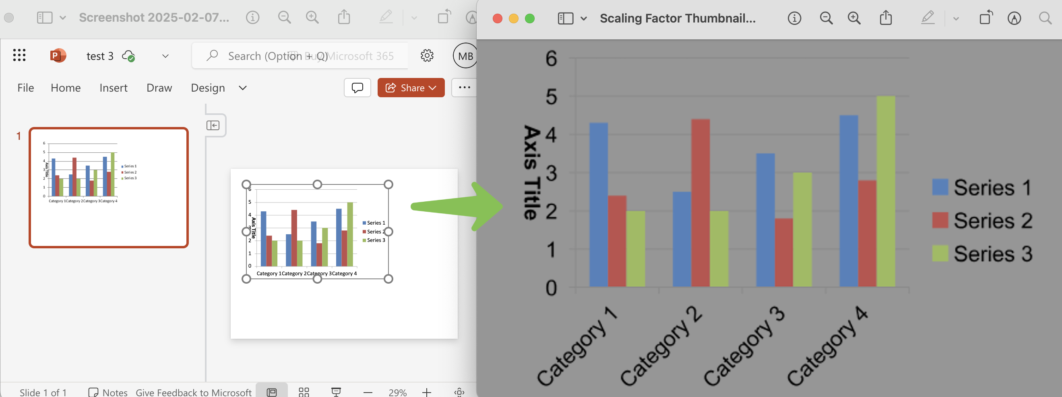Screen dimensions: 1062x397
Task: Click the PowerPoint logo icon
Action: 58,55
